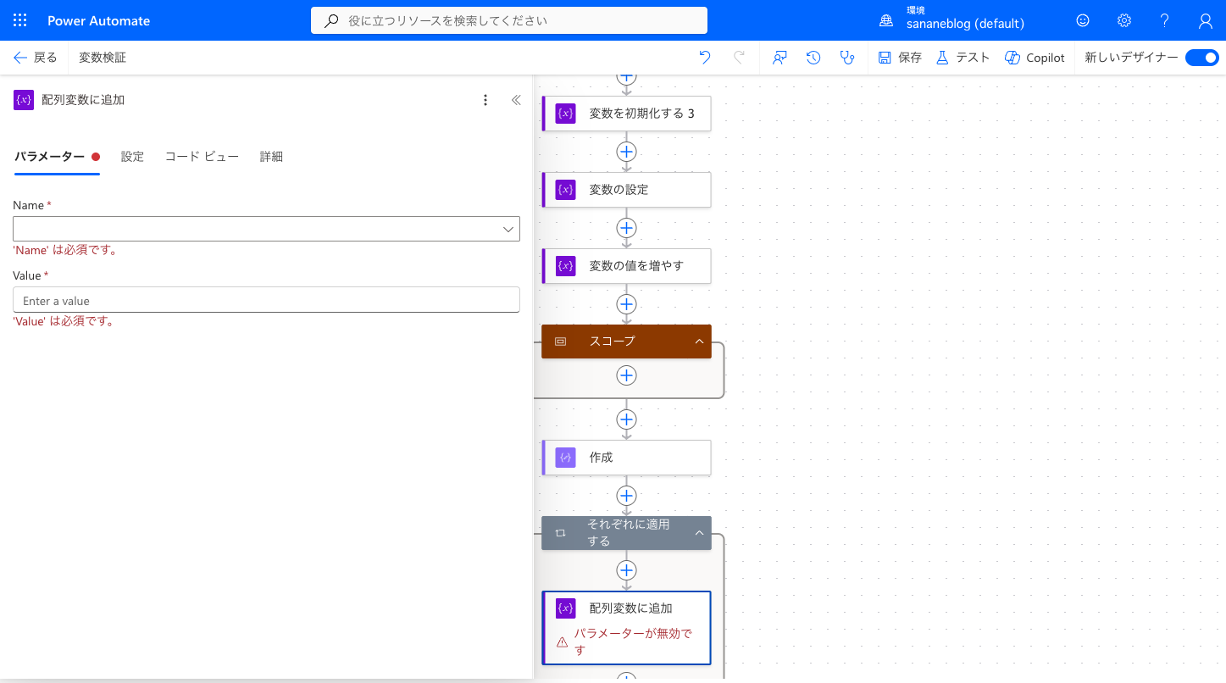
Task: Click the それぞれに適用する loop icon
Action: (560, 533)
